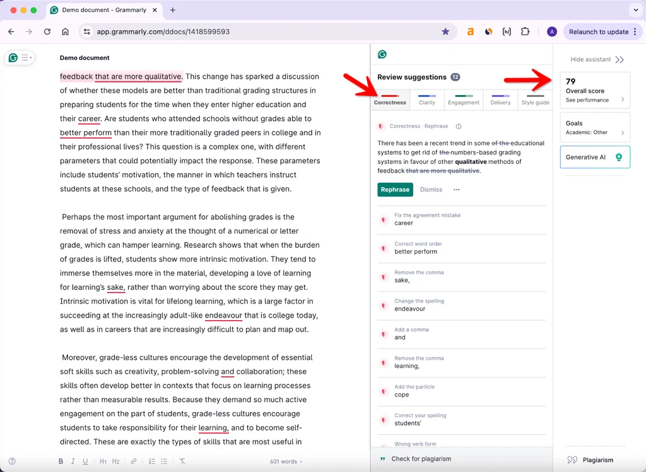Expand the Add the particle cope suggestion
This screenshot has height=472, width=646.
462,391
